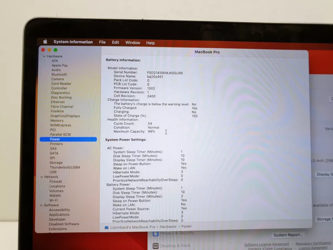Screen dimensions: 333x250
Task: Select WWAN under Network
Action: pyautogui.click(x=55, y=195)
